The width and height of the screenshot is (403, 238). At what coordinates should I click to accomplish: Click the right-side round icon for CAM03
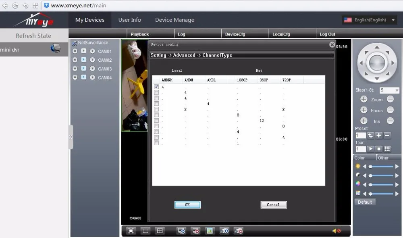pyautogui.click(x=92, y=69)
